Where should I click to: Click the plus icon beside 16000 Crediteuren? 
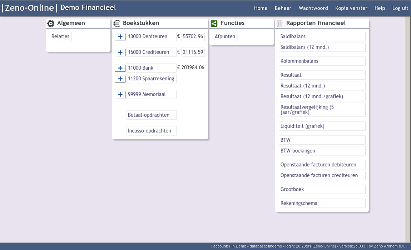click(x=120, y=52)
